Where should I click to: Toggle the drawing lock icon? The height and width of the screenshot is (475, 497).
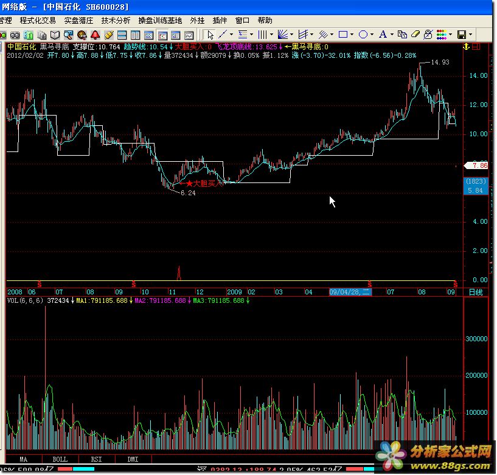(x=428, y=34)
